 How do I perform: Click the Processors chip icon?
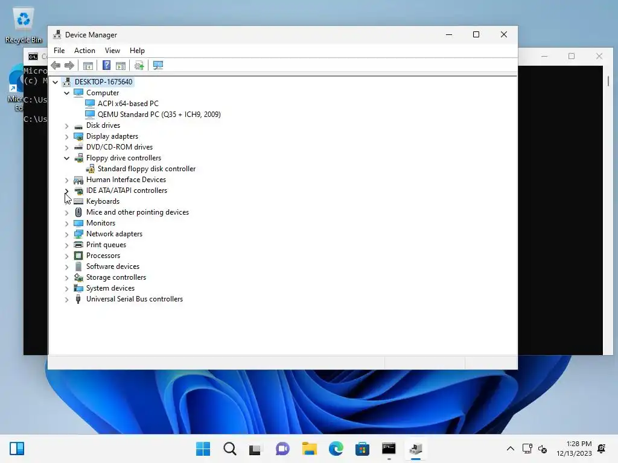[78, 256]
